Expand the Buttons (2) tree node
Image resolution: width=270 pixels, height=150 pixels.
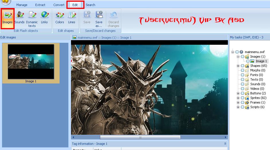[238, 93]
